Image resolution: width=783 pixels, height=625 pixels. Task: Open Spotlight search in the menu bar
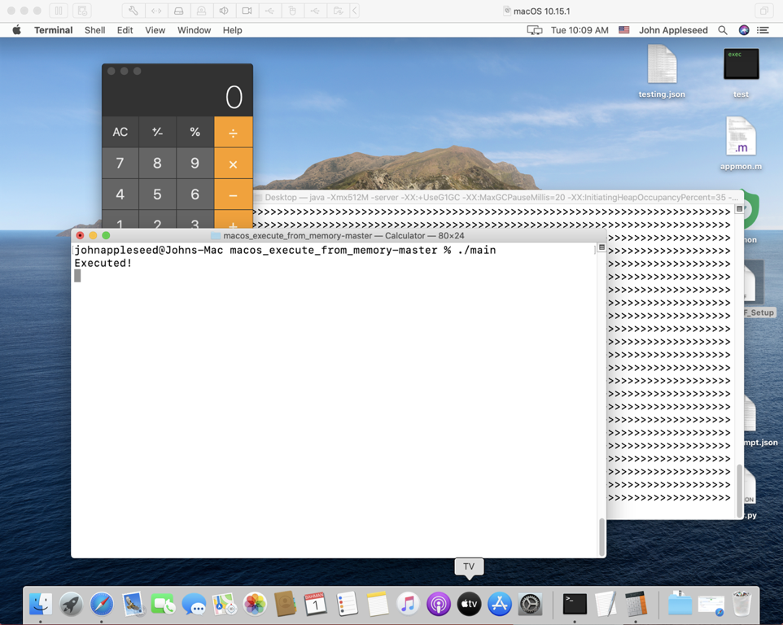(x=722, y=30)
